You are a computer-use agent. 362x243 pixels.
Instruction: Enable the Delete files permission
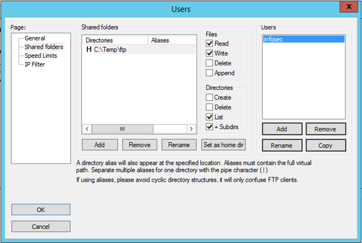[209, 63]
